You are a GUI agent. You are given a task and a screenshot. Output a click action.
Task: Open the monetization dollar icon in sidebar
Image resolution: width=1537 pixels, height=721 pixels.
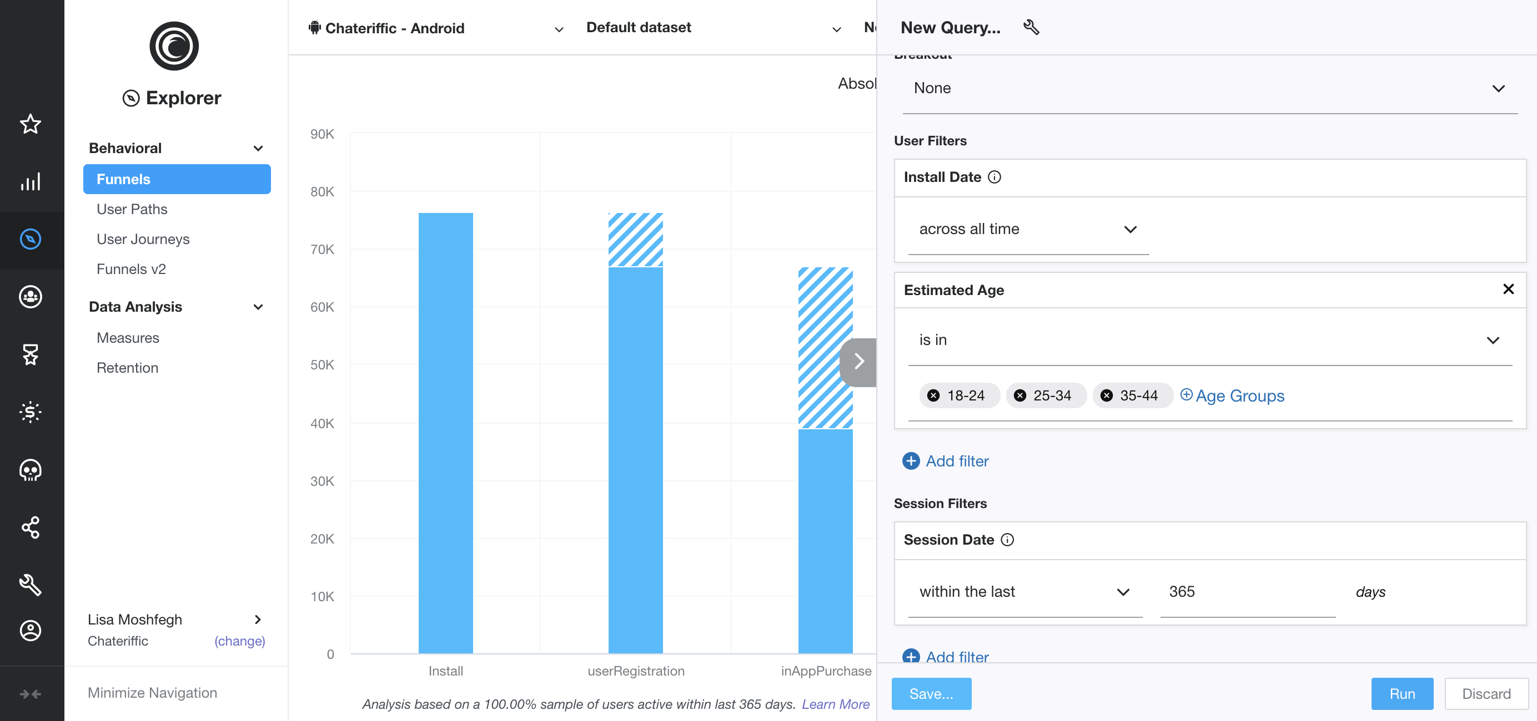31,412
